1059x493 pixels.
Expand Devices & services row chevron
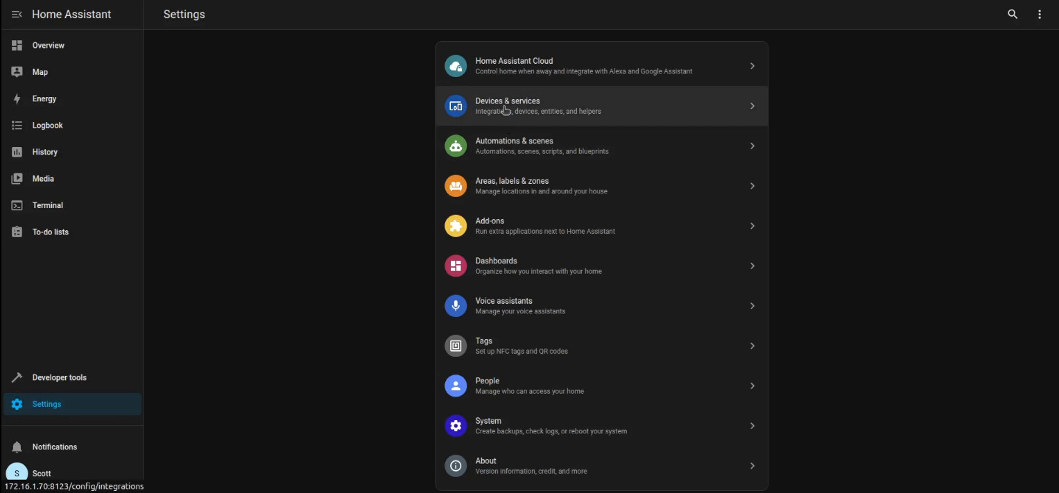[752, 106]
